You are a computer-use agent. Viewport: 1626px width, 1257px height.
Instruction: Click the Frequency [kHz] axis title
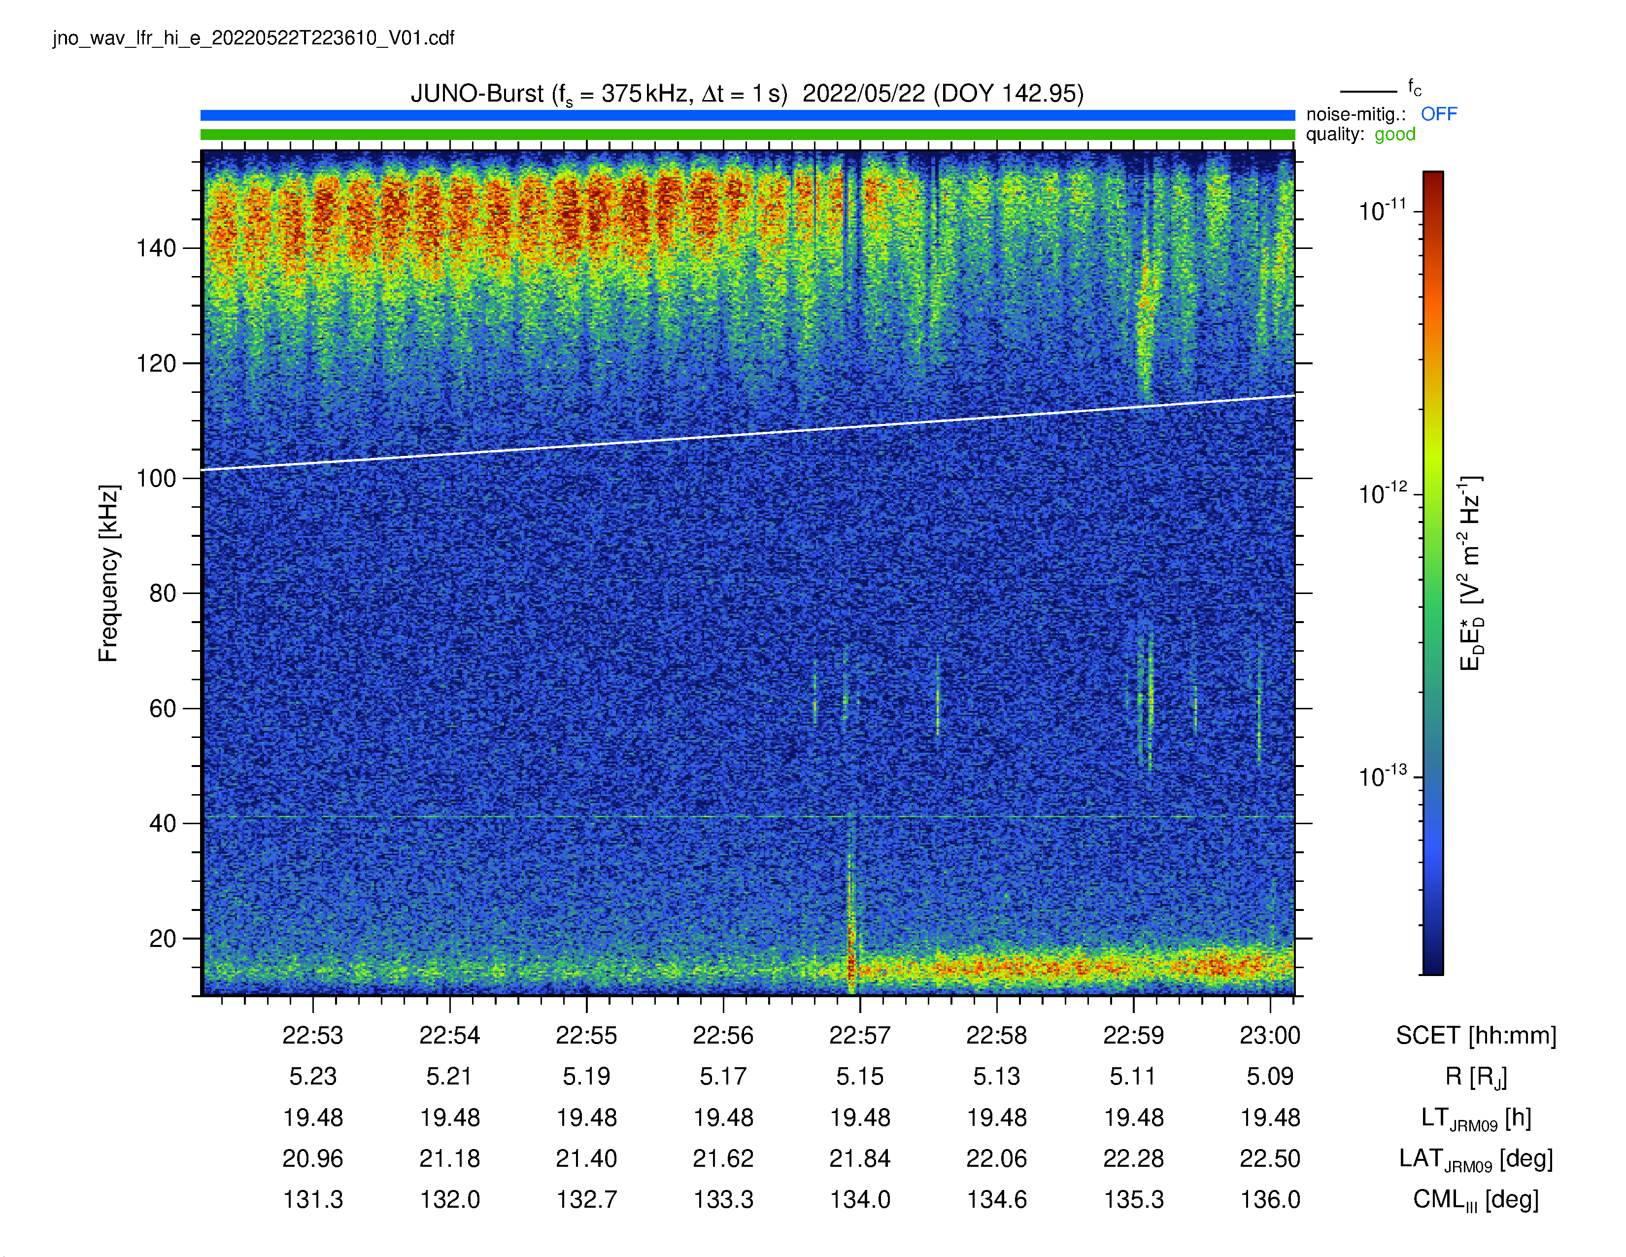[x=109, y=573]
